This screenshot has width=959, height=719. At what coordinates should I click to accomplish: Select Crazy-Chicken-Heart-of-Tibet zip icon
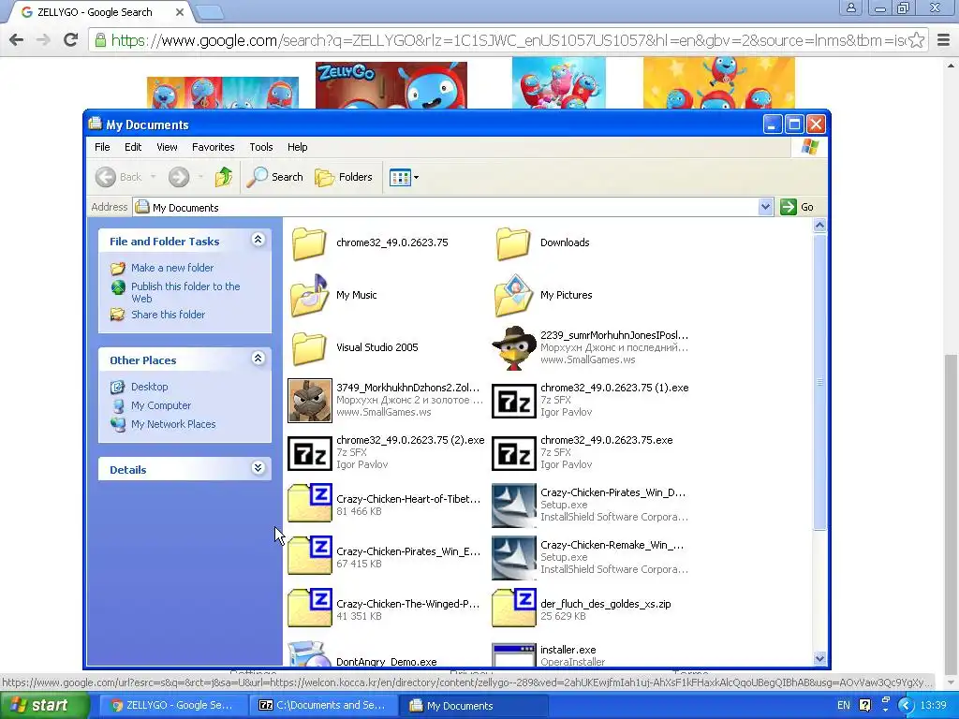[x=310, y=503]
